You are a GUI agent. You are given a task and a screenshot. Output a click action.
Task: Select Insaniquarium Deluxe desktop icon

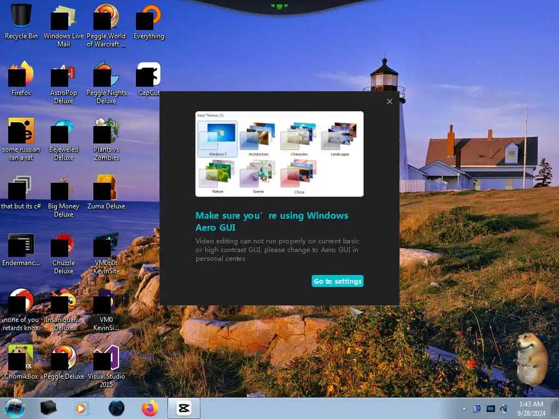click(x=63, y=310)
